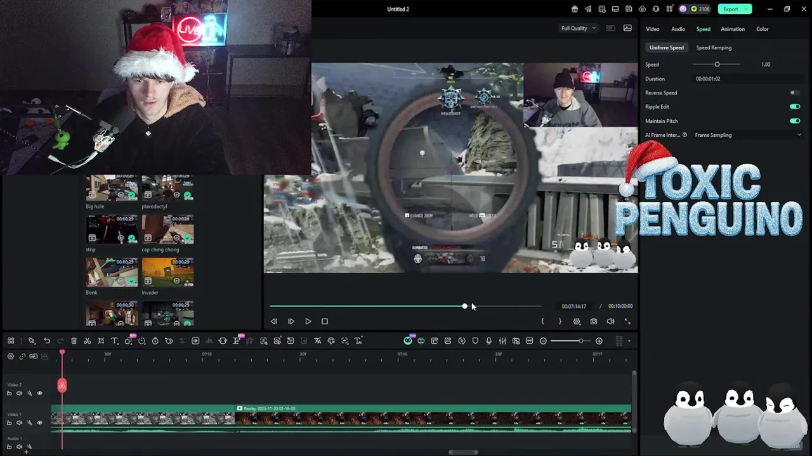
Task: Select the Split scissors tool in toolbar
Action: click(87, 341)
